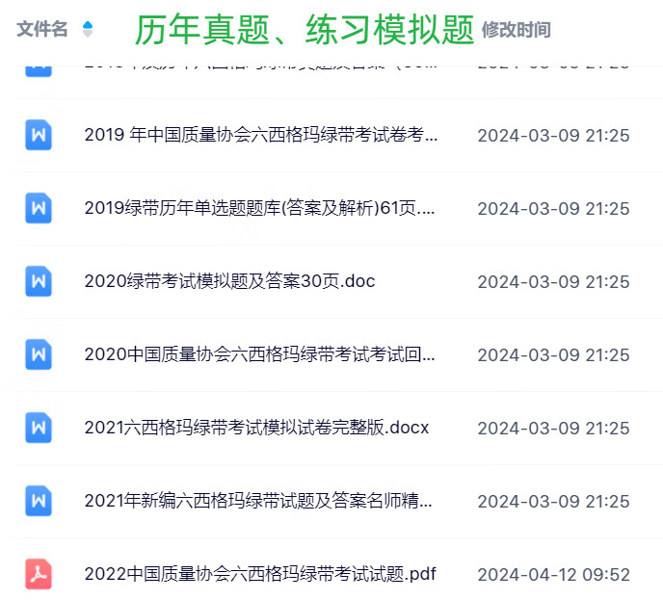Click PDF icon for 2022中国质量协会六西格玛绿带考试试题.pdf
This screenshot has width=663, height=600.
click(39, 574)
